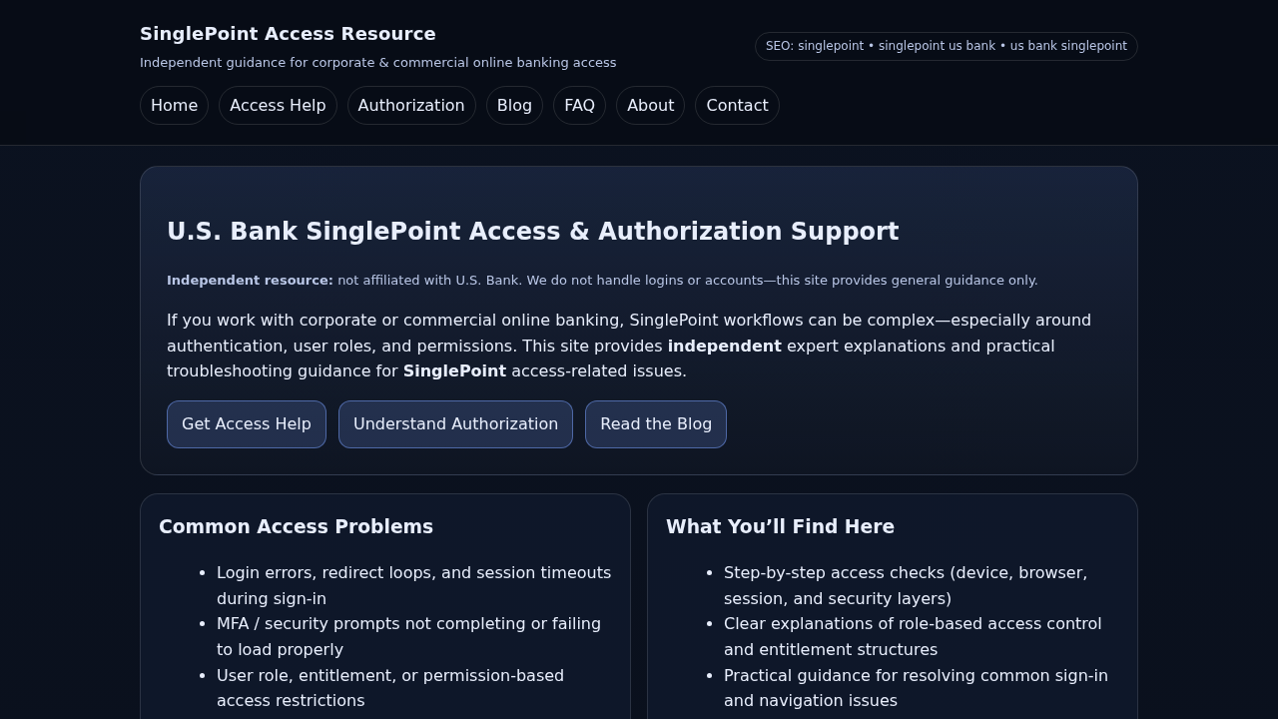Select About in the navigation

pos(650,105)
